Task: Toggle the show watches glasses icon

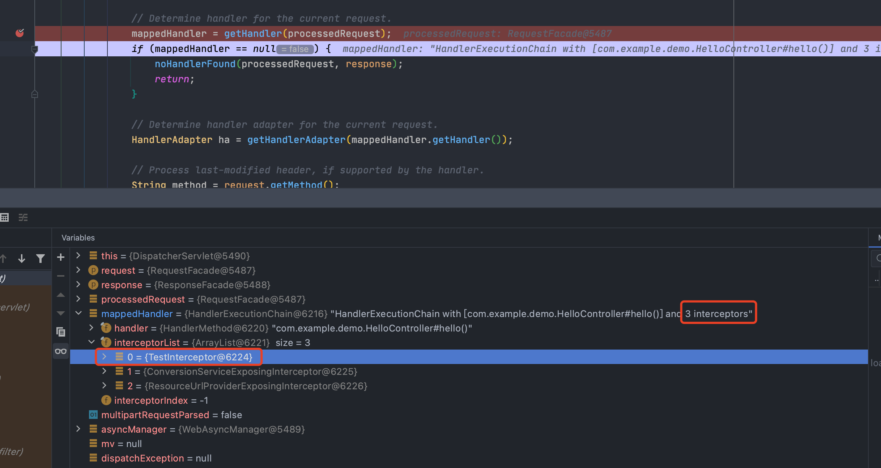Action: [61, 351]
